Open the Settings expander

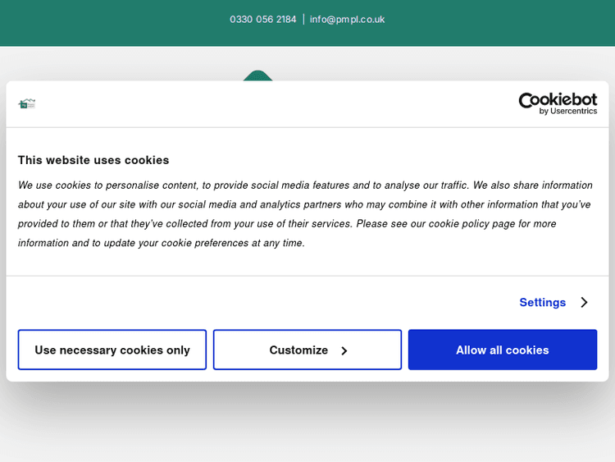[x=543, y=302]
